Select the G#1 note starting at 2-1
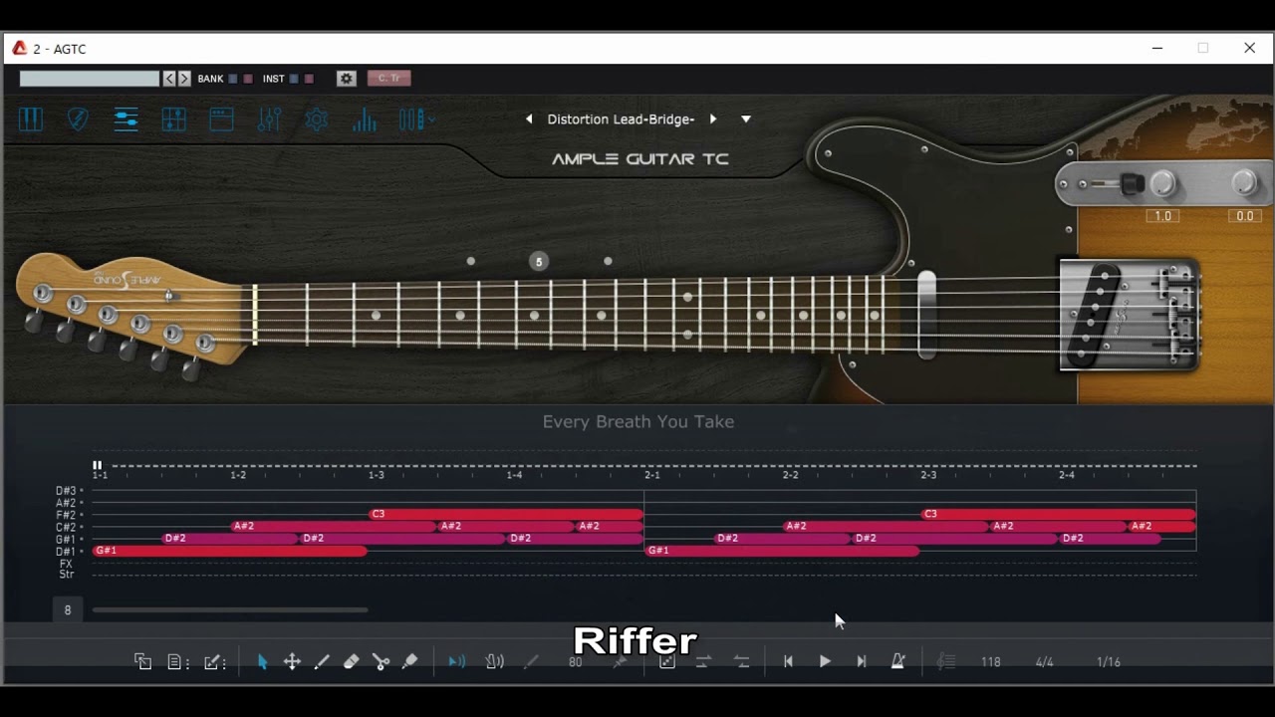The image size is (1275, 717). point(782,551)
